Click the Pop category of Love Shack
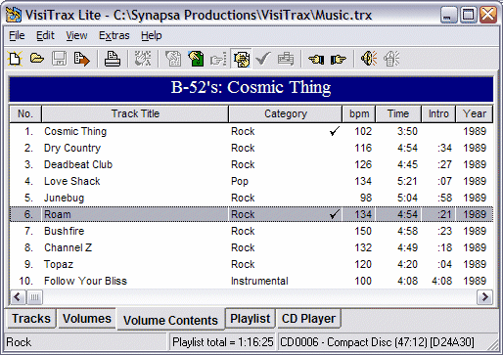The height and width of the screenshot is (355, 503). pos(240,181)
